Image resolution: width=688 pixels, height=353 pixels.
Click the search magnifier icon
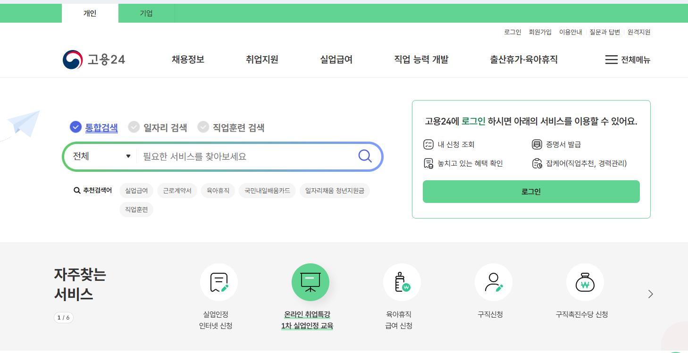365,156
